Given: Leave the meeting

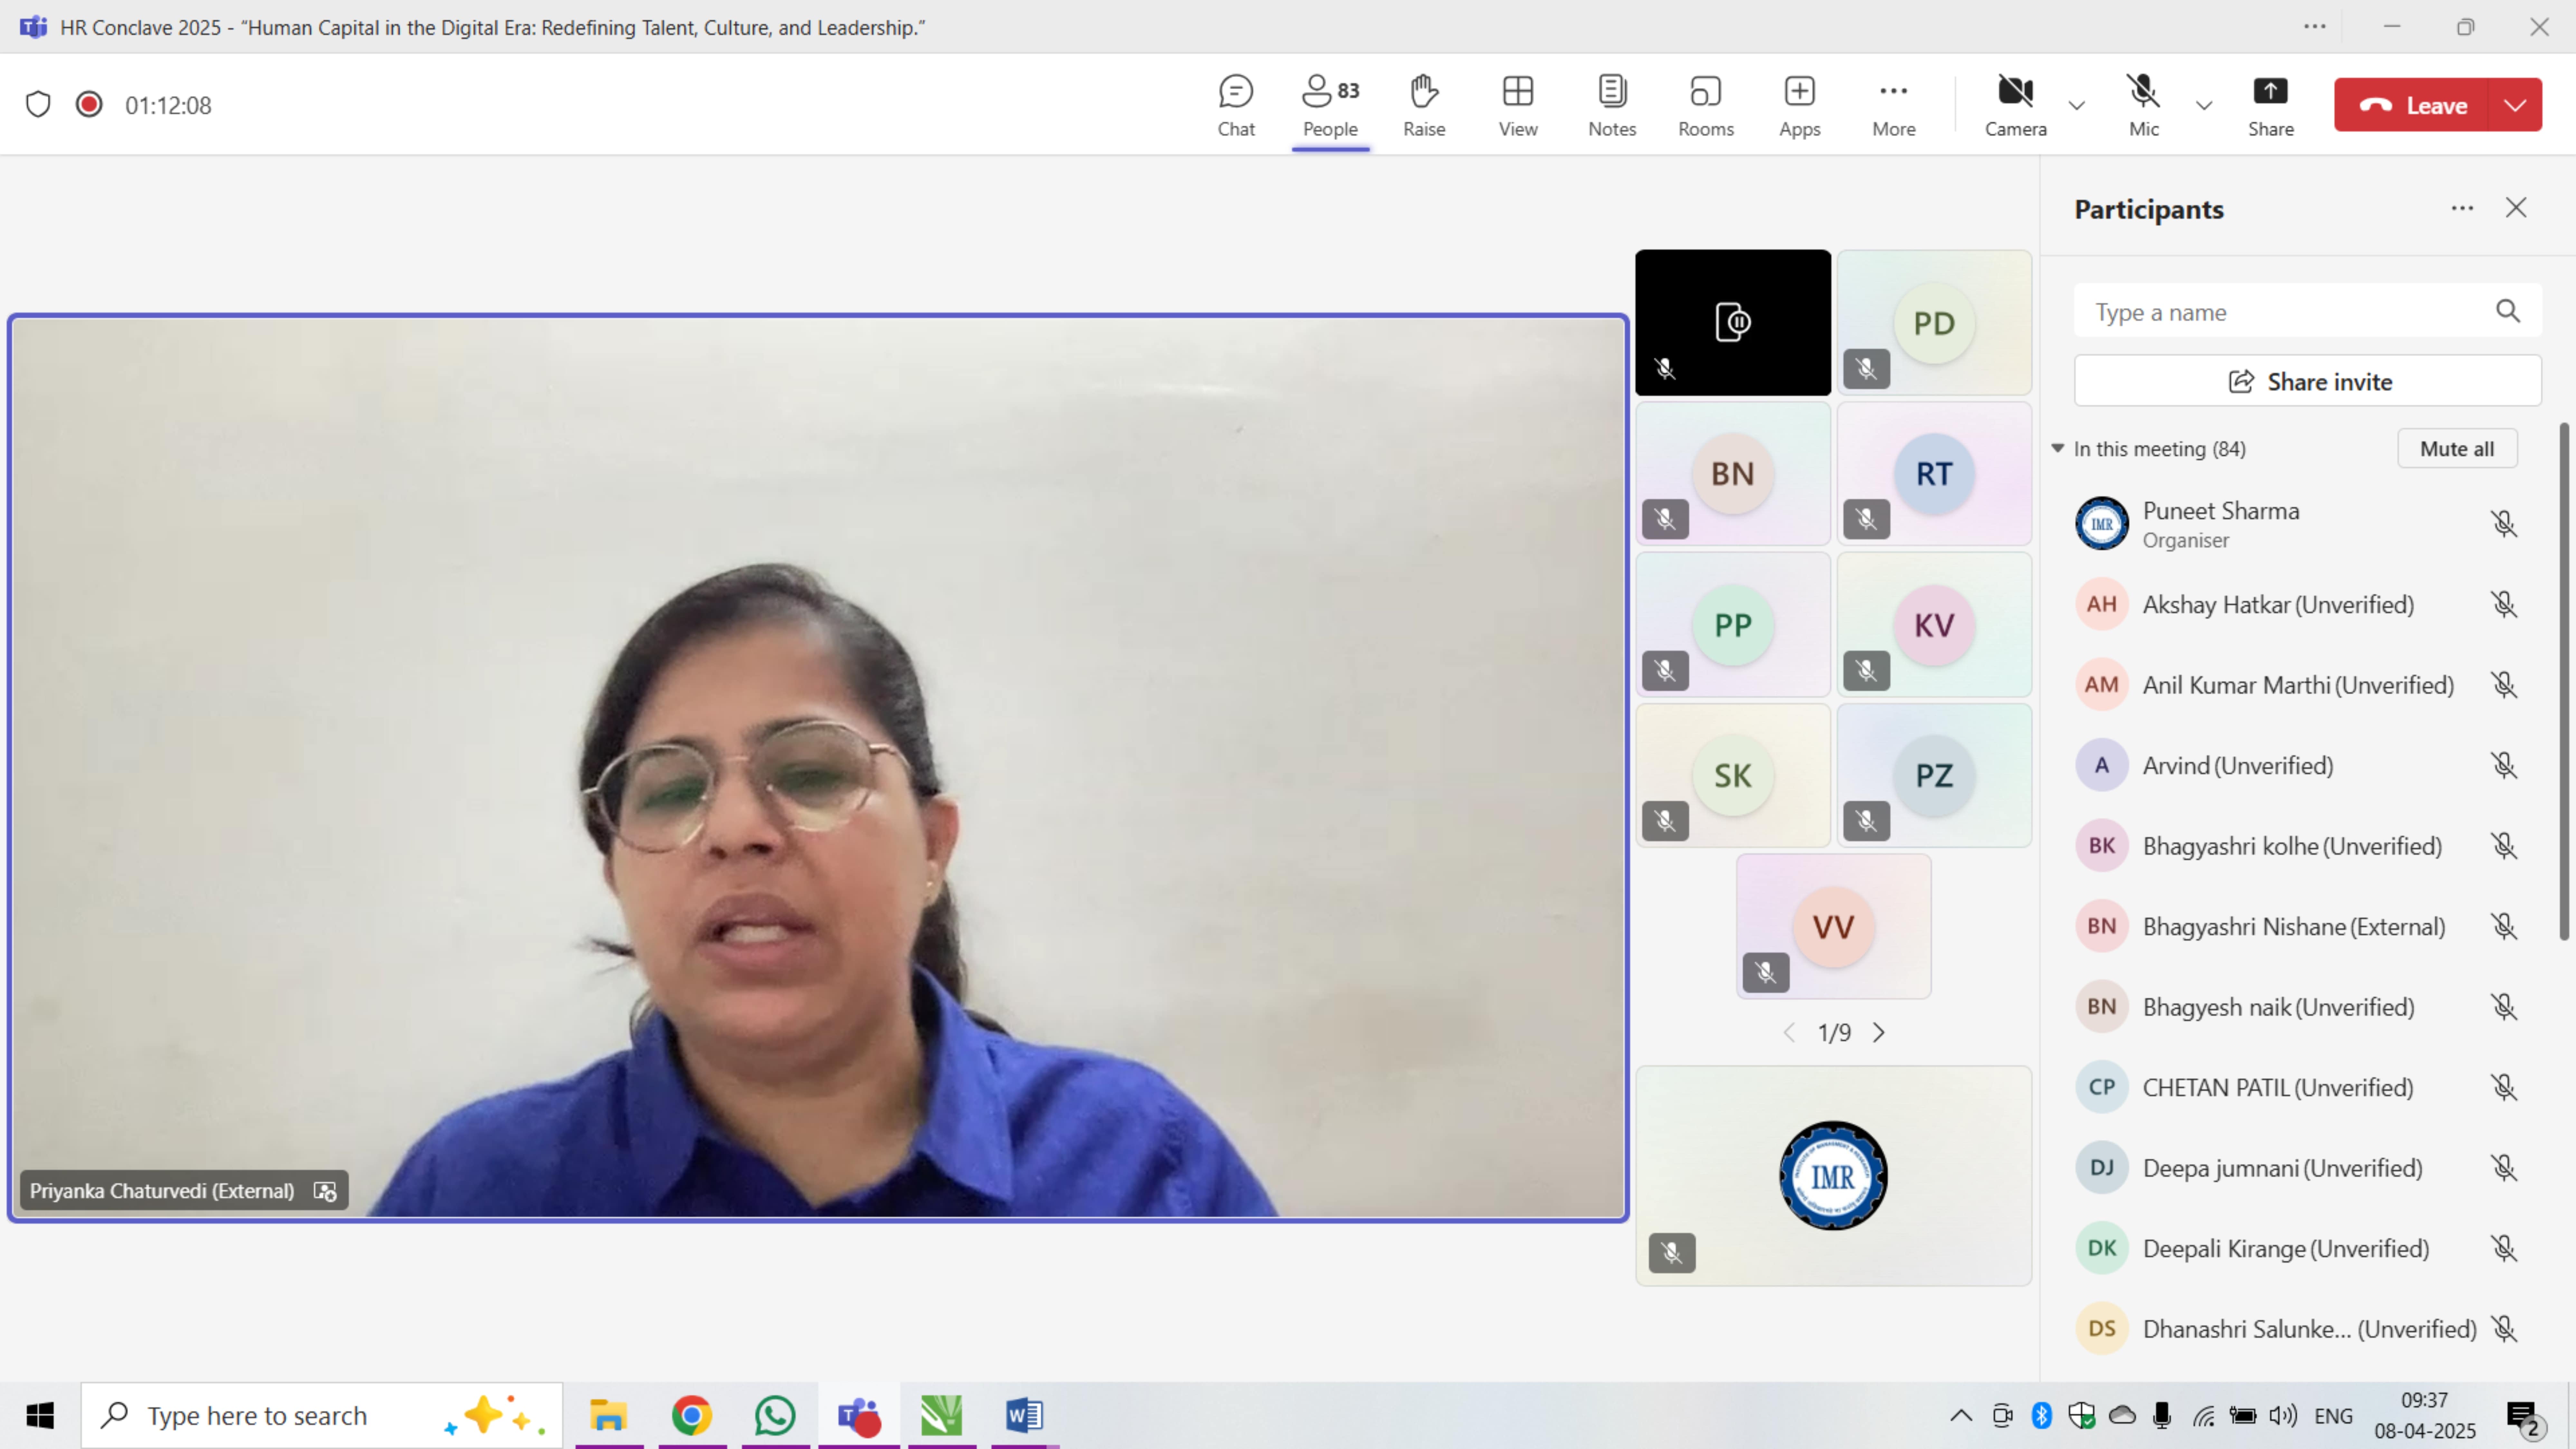Looking at the screenshot, I should click(2412, 105).
